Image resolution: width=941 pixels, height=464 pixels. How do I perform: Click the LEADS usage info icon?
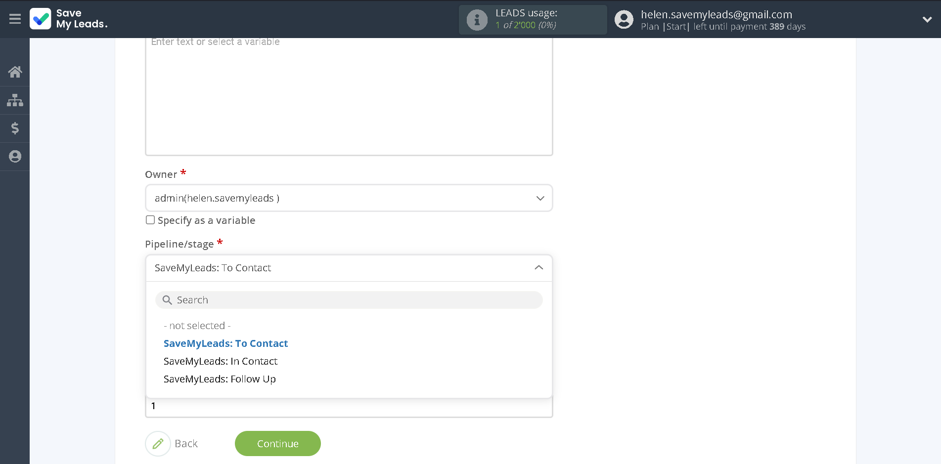click(x=477, y=20)
